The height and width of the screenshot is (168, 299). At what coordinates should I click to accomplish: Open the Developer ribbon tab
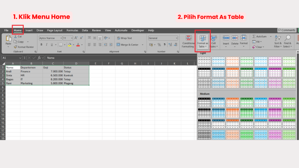[x=137, y=30]
